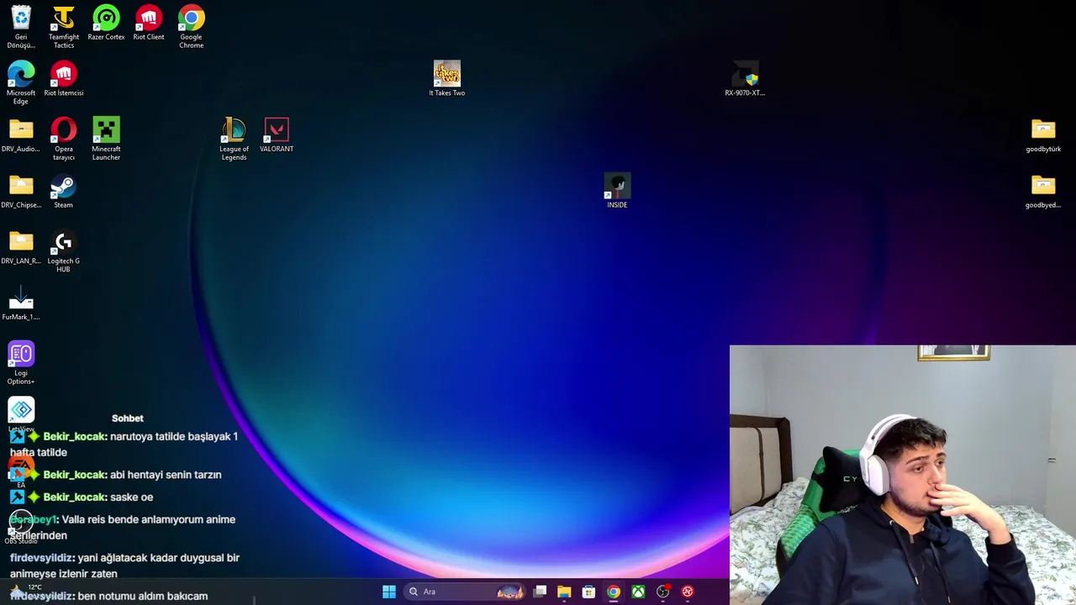Select It Takes Two game shortcut

(x=447, y=79)
